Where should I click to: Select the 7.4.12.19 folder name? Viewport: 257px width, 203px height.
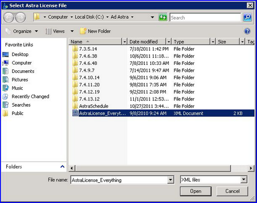coord(89,92)
